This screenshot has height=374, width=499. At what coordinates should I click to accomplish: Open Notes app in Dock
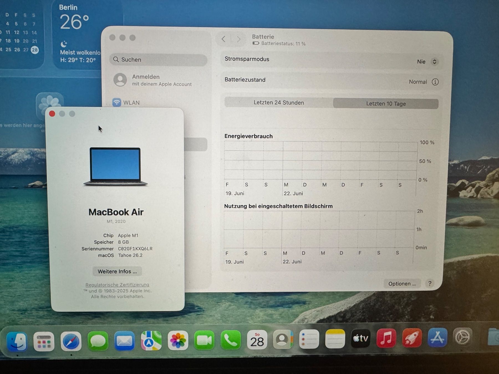pyautogui.click(x=335, y=339)
